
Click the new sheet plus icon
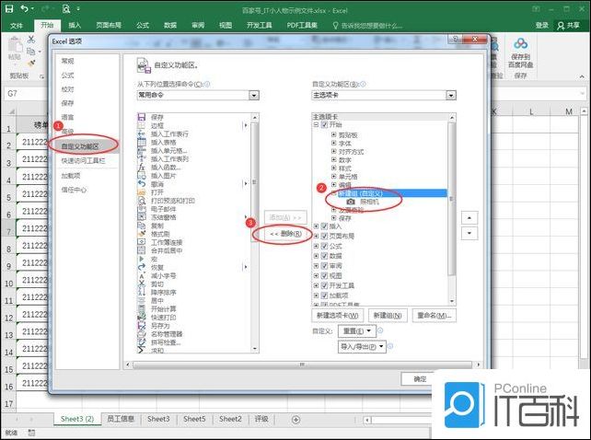pos(295,420)
